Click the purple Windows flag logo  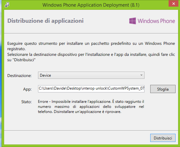(132, 21)
